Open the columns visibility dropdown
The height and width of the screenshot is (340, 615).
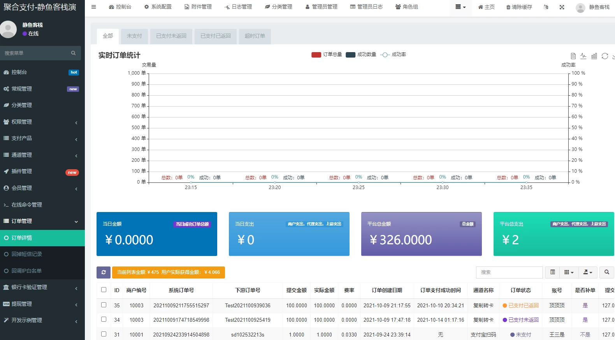pos(569,272)
